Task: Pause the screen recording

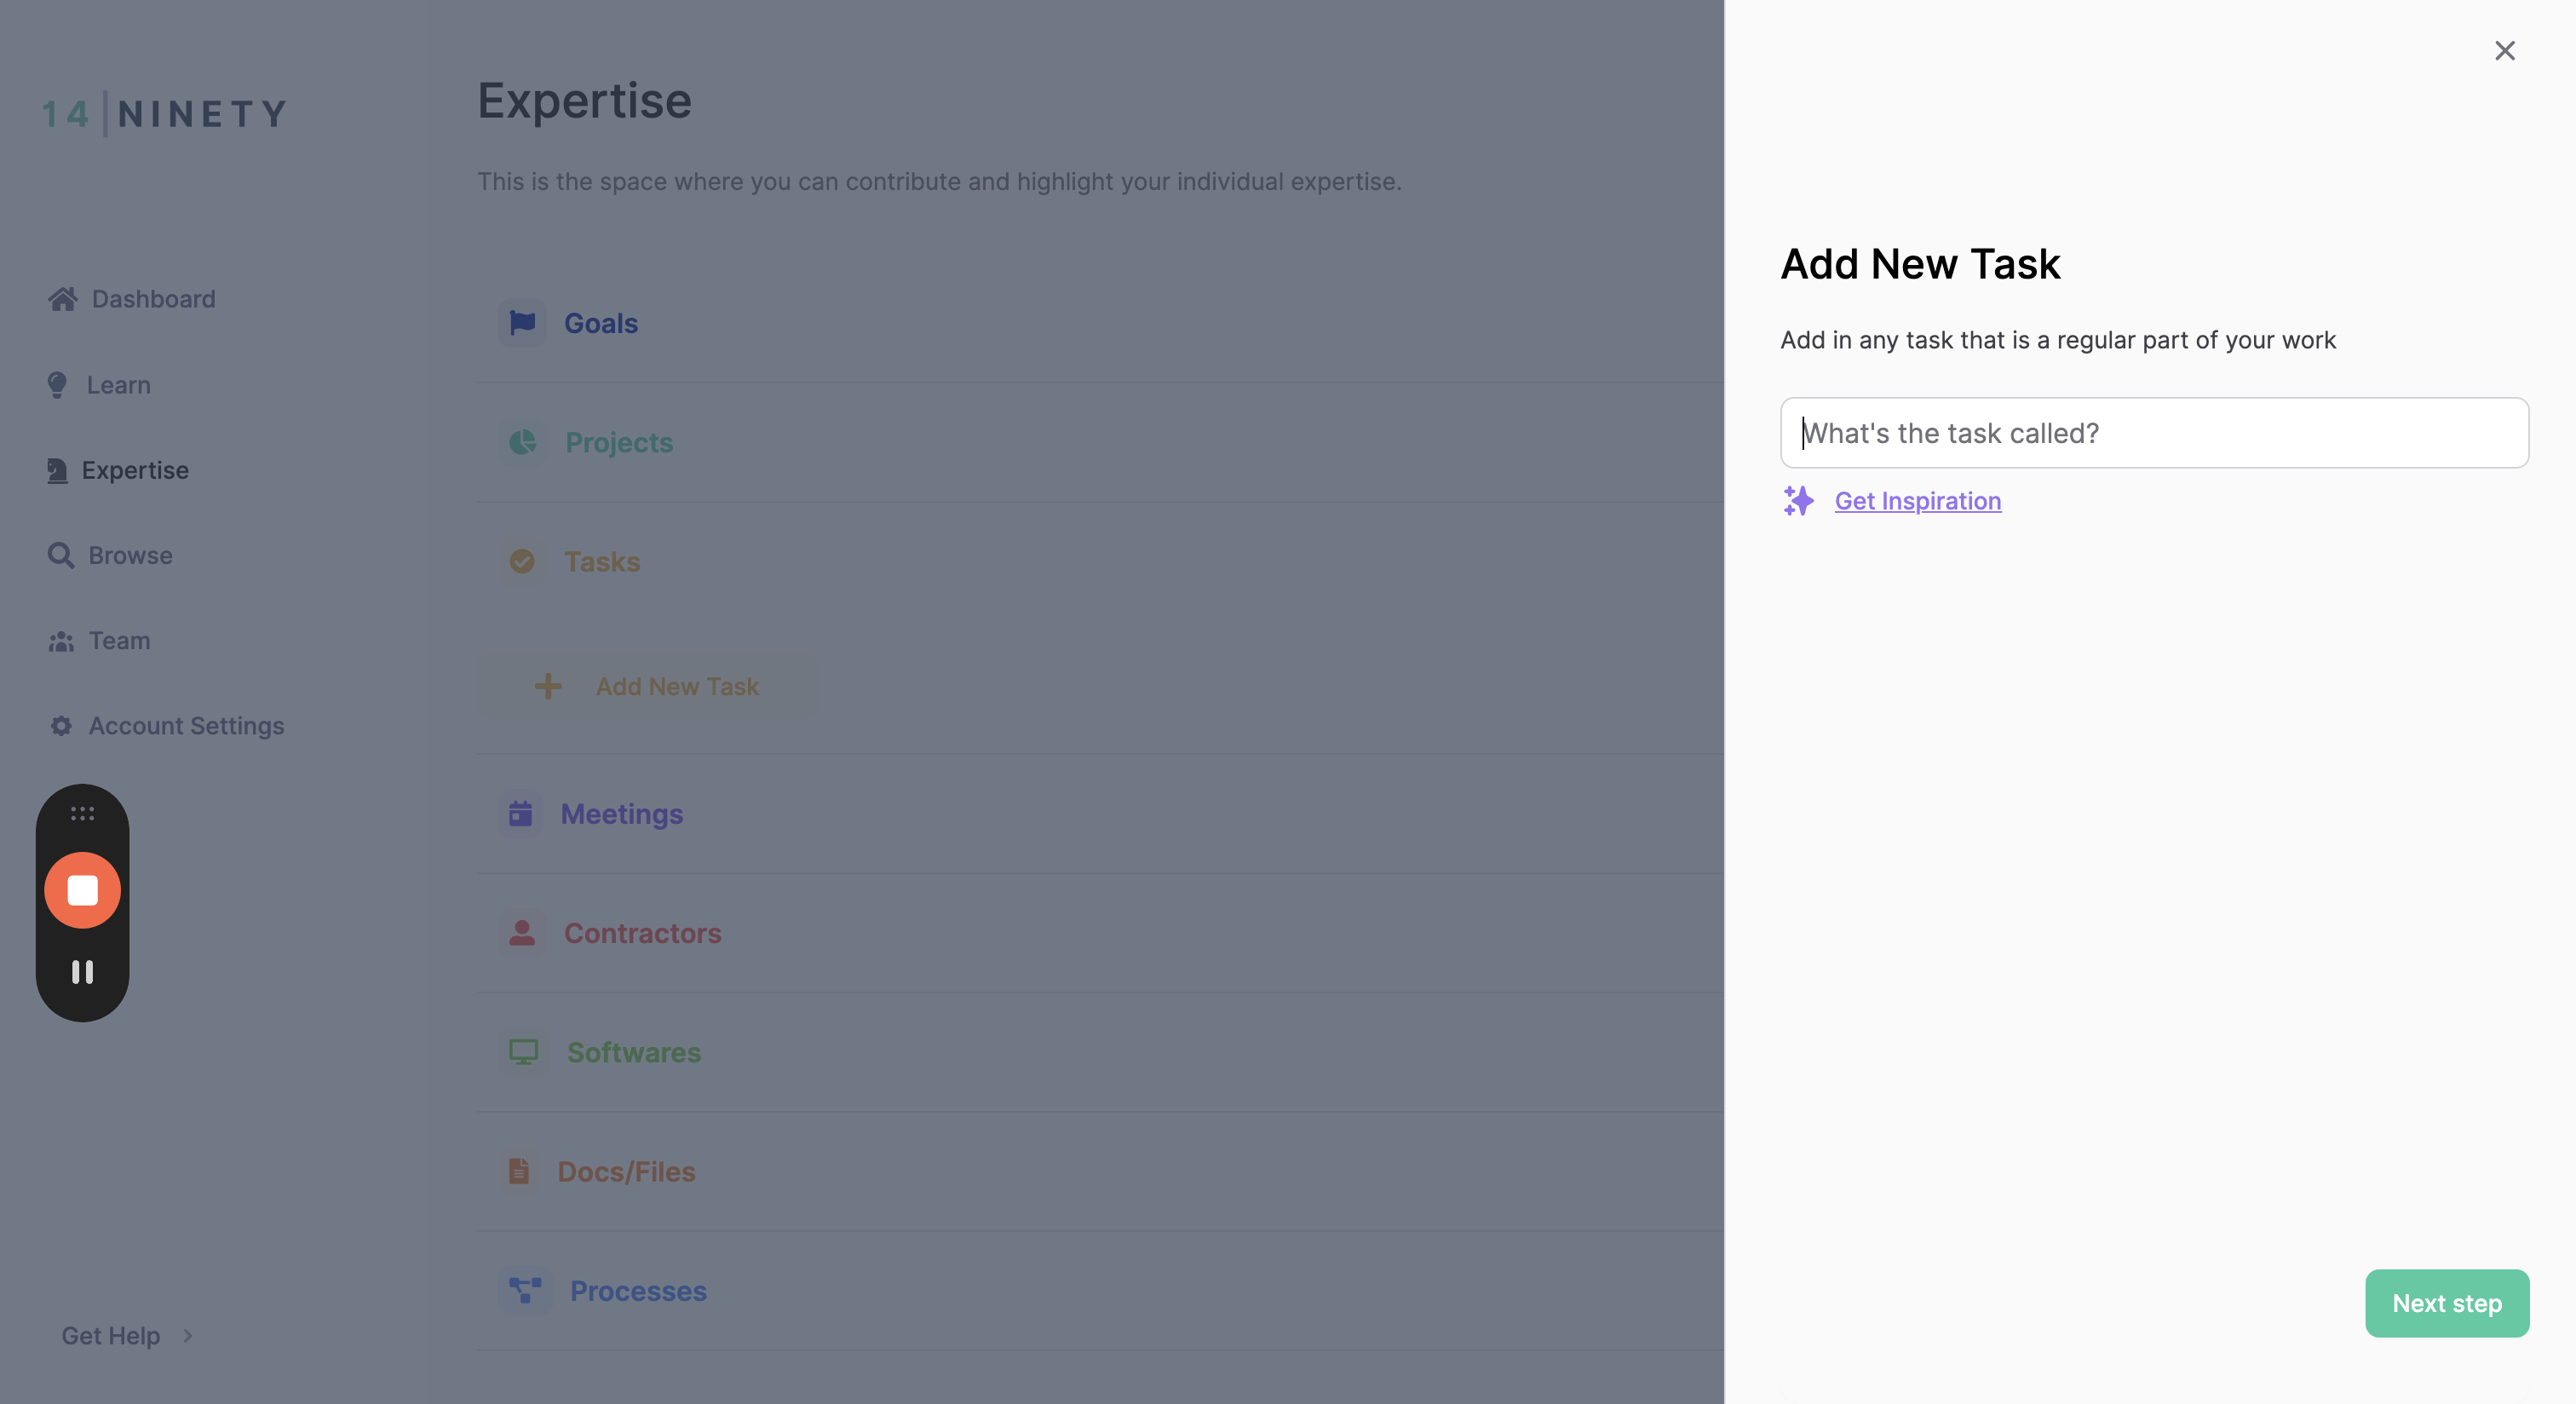Action: tap(82, 972)
